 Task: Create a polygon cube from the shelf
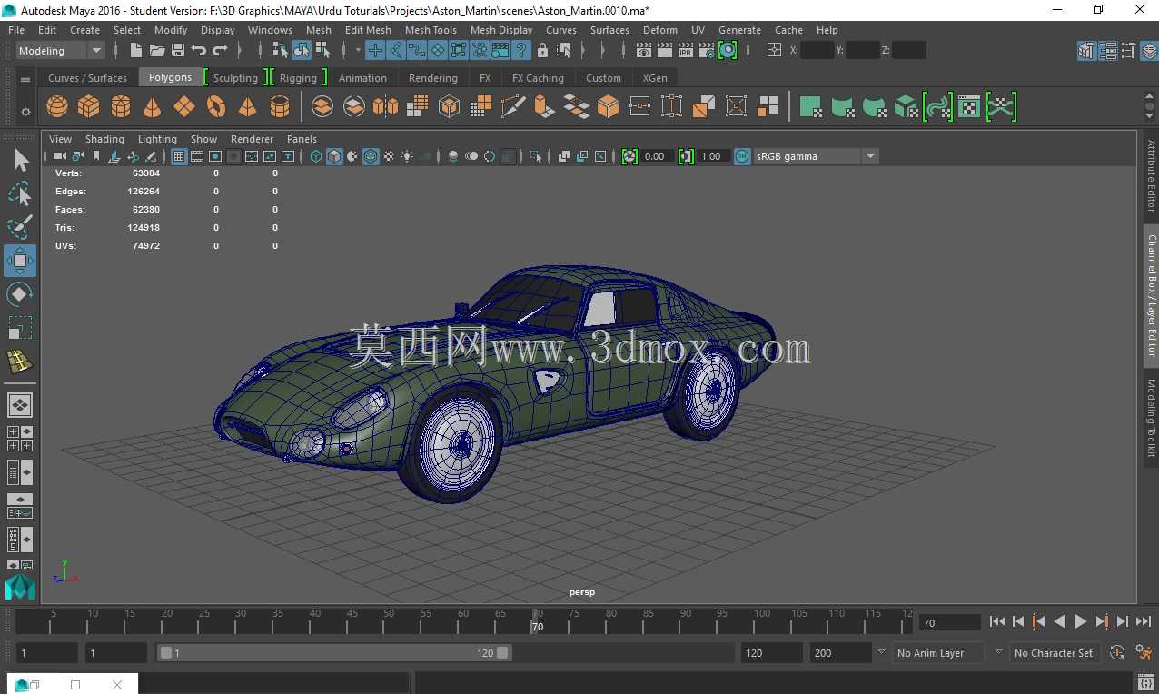89,107
